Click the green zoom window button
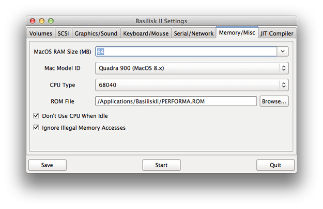 click(x=51, y=21)
